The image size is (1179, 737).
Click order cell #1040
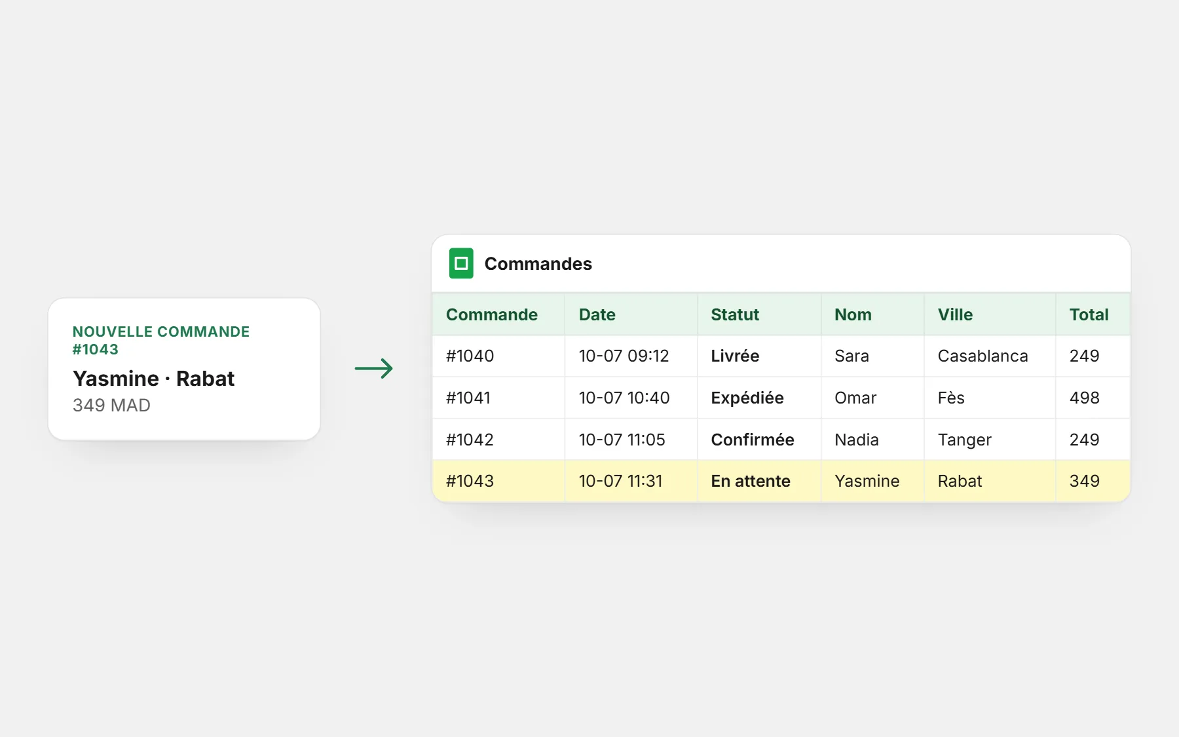click(x=498, y=356)
